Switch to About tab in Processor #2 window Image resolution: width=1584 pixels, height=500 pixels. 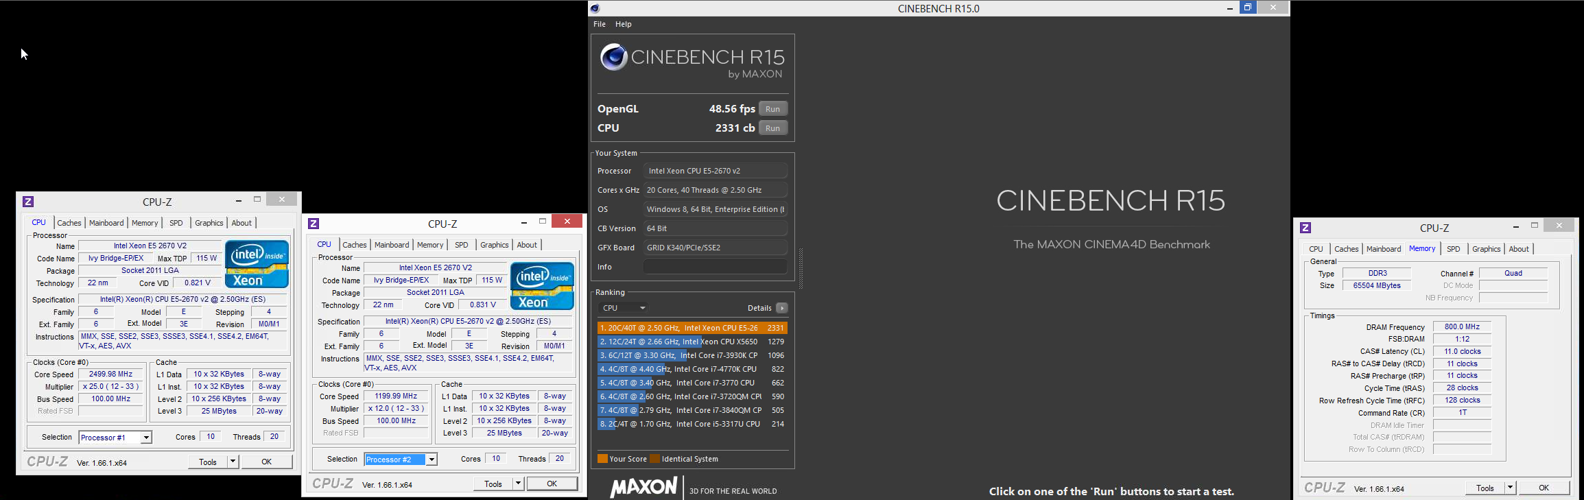(527, 245)
